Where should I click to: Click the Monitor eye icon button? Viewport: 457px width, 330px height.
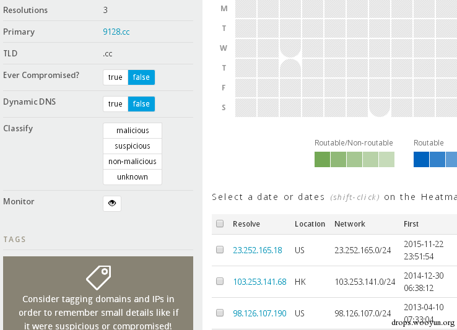pyautogui.click(x=112, y=203)
